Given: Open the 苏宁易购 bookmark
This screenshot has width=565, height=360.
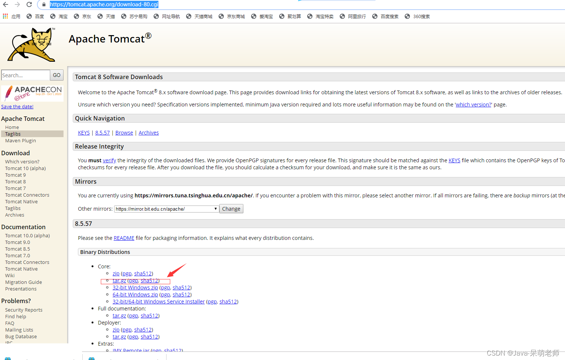Looking at the screenshot, I should pos(134,16).
